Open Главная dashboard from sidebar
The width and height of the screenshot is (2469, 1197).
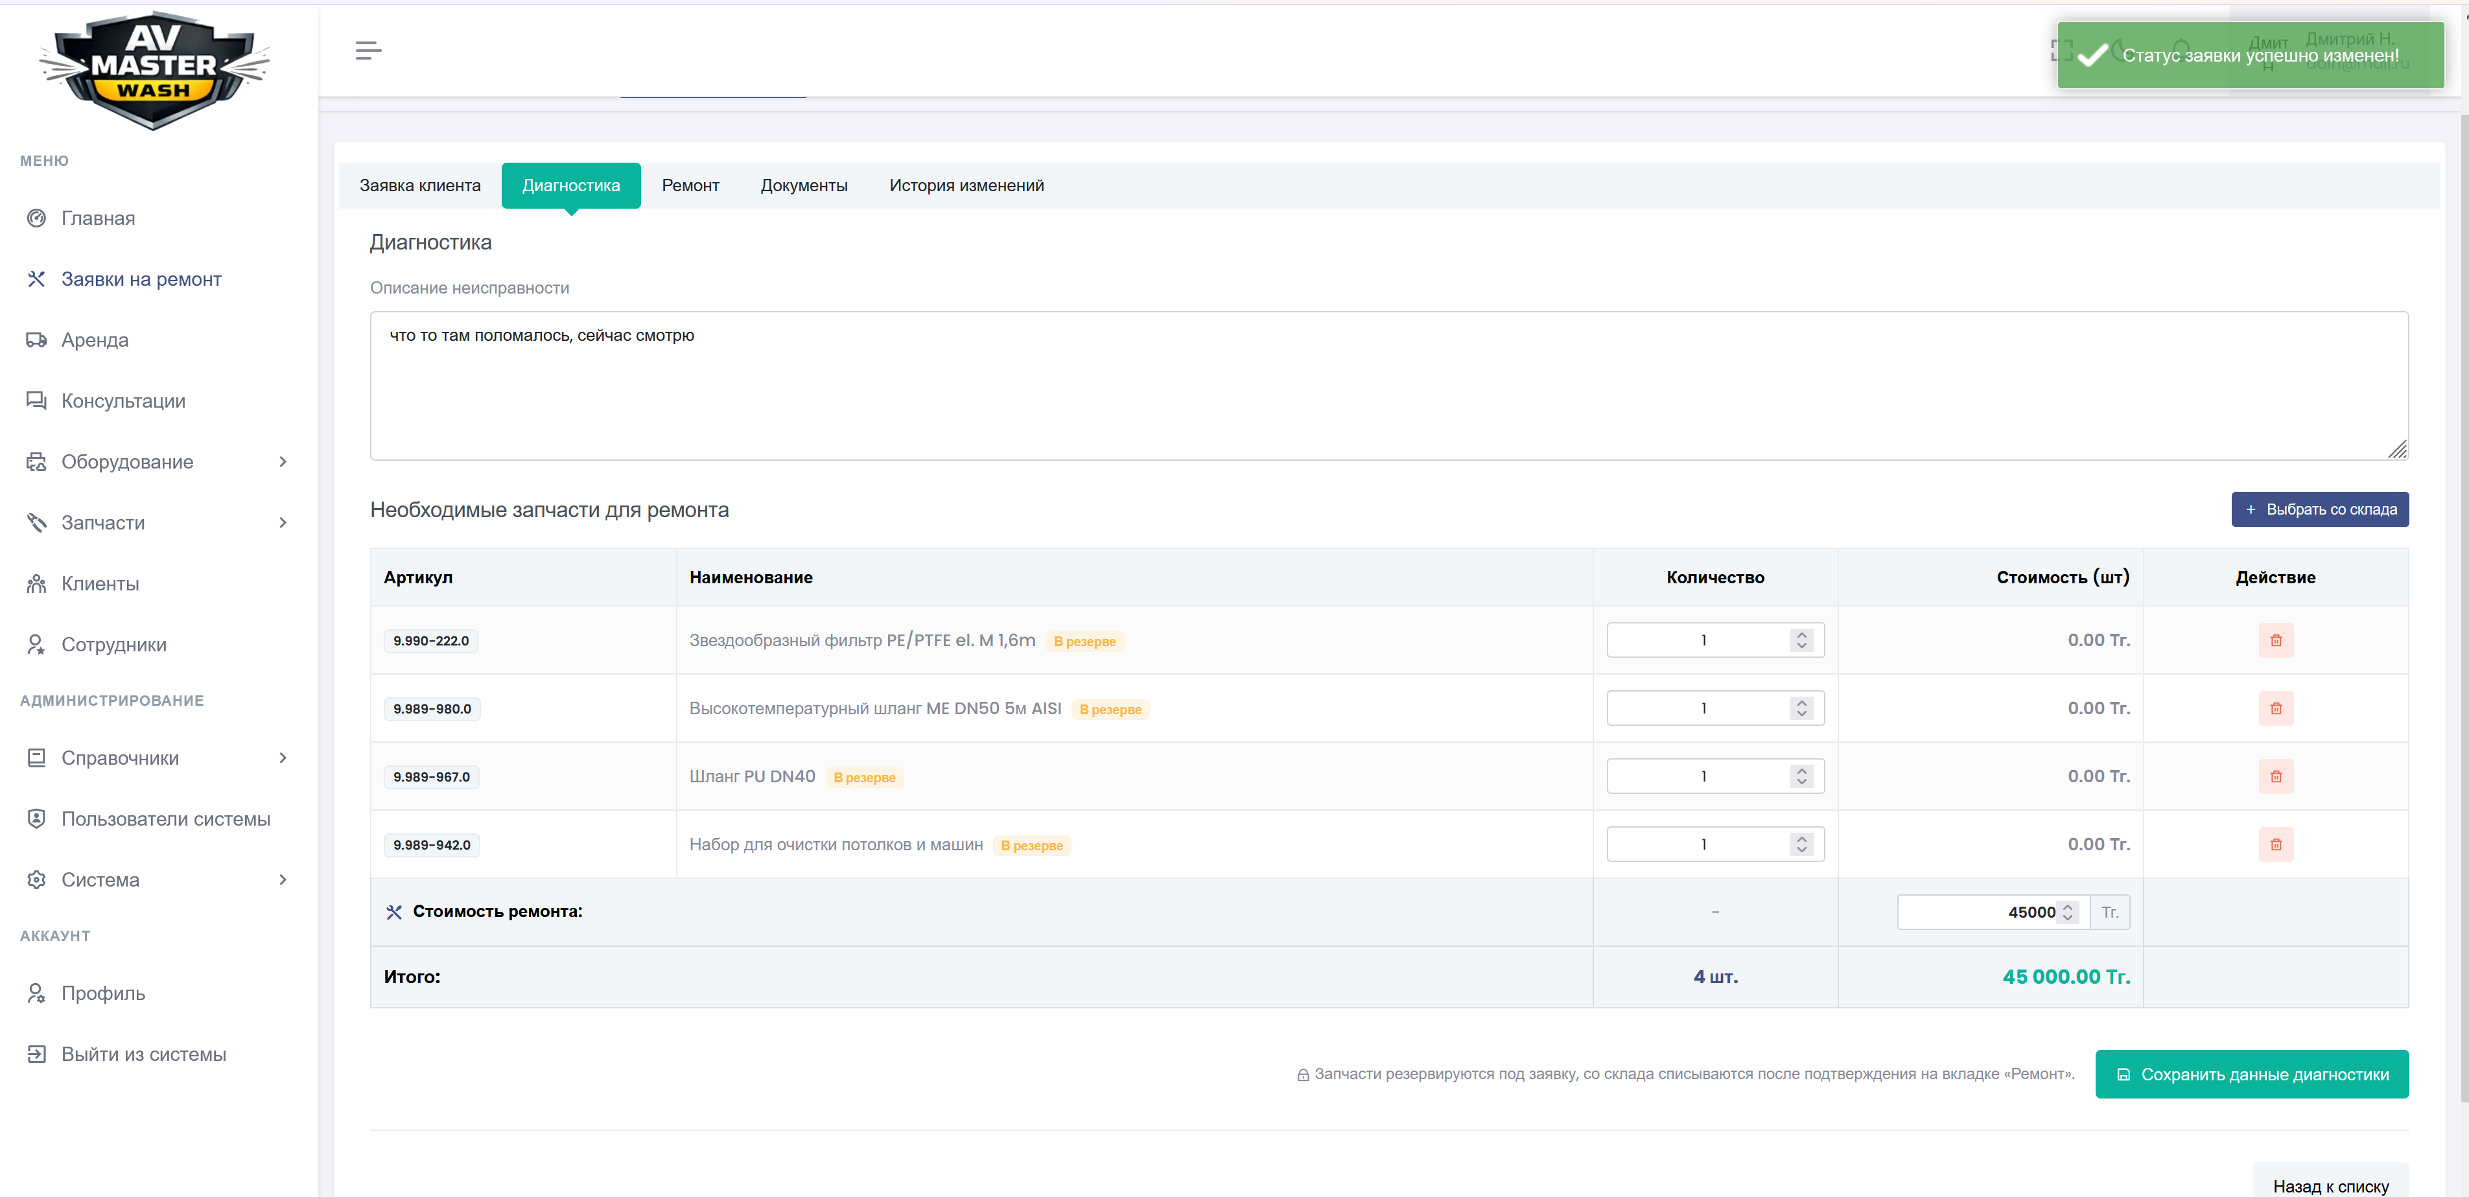[x=98, y=218]
